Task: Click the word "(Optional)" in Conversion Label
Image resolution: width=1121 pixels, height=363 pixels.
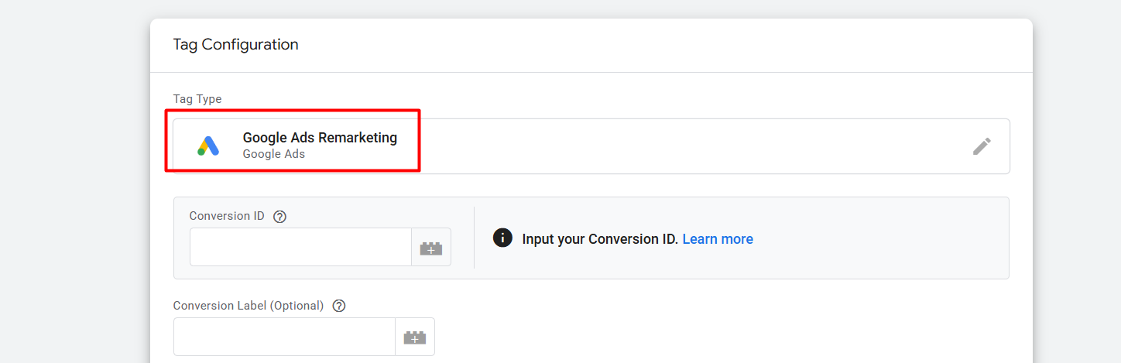Action: click(297, 306)
